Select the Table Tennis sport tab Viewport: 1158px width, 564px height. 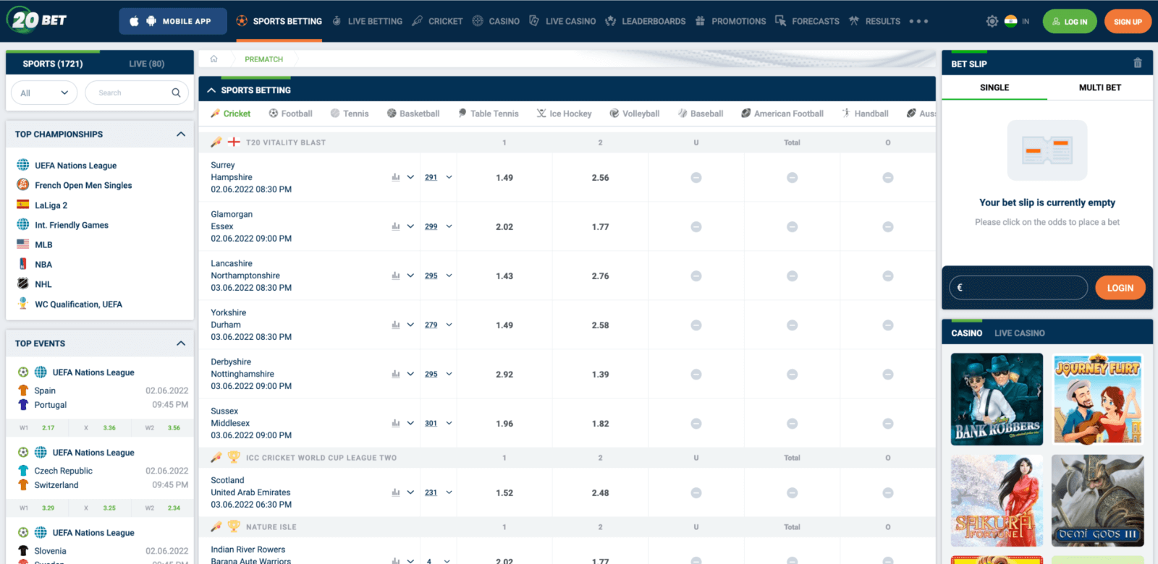tap(488, 114)
